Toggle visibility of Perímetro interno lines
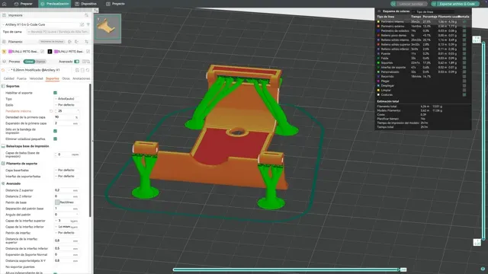This screenshot has height=274, width=488. 464,22
